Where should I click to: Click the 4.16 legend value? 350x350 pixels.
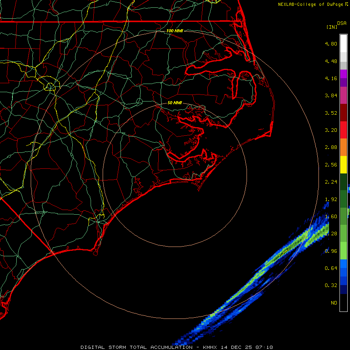pyautogui.click(x=331, y=78)
